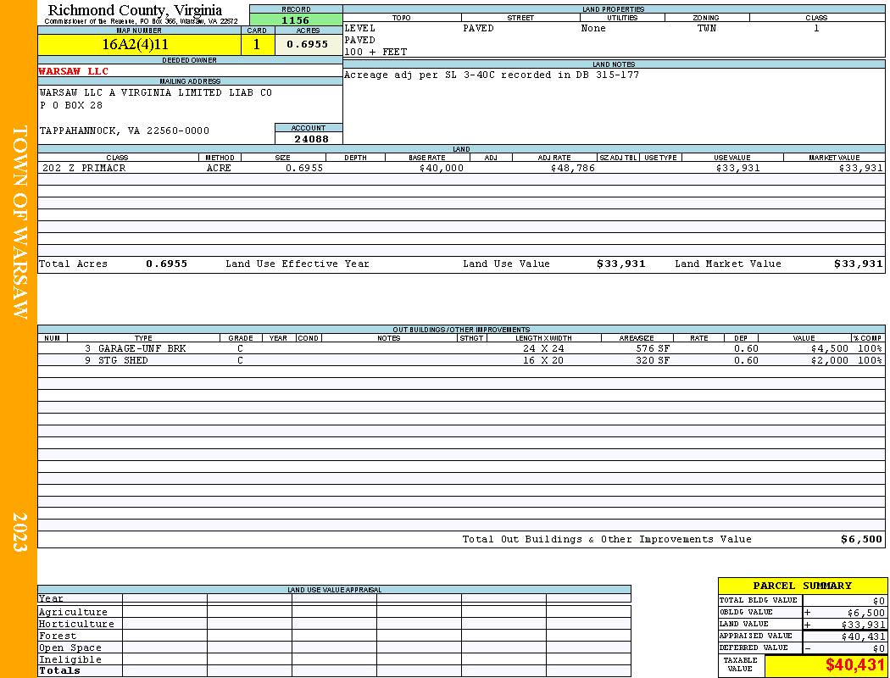Select the deferred value $0

click(x=879, y=648)
